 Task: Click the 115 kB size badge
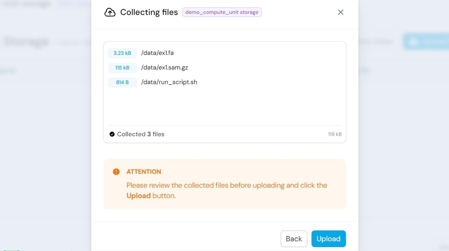(122, 68)
